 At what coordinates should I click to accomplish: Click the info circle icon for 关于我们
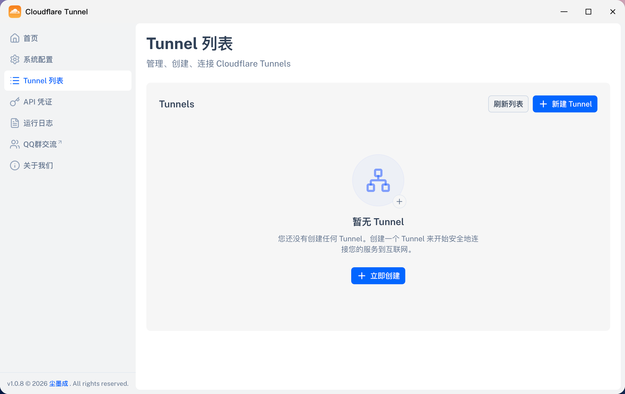tap(15, 165)
